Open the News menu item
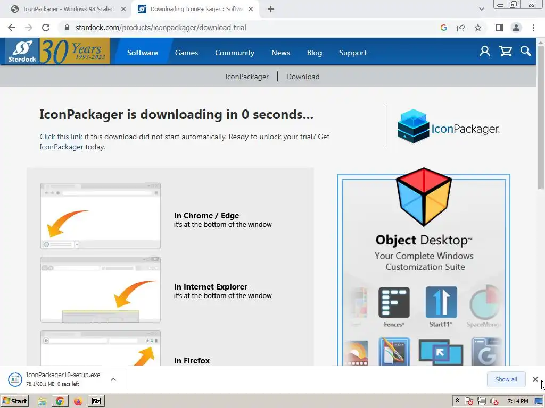 click(x=280, y=53)
